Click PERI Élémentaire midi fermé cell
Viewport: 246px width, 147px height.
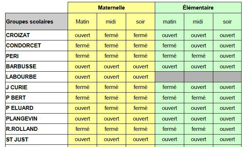(199, 56)
